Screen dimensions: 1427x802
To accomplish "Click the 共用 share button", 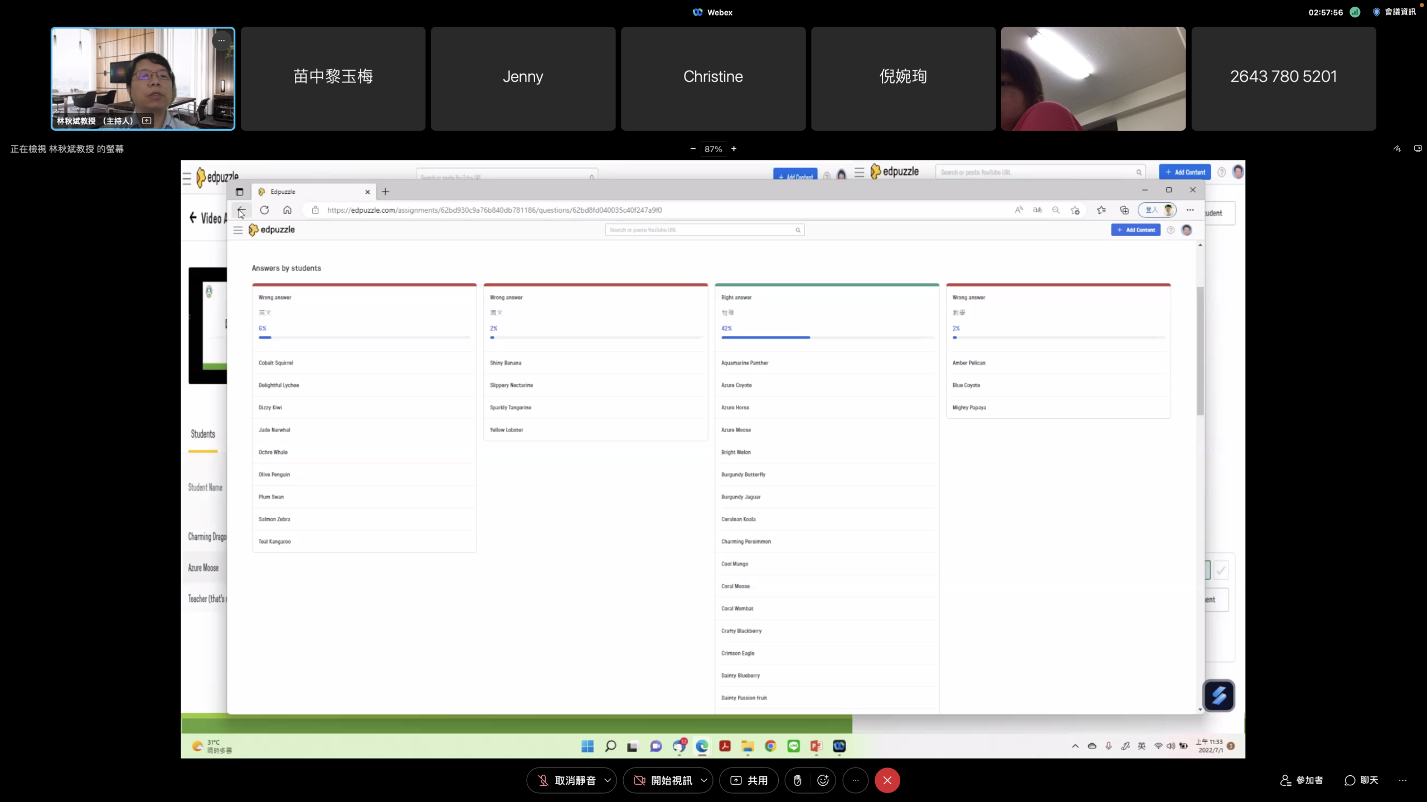I will [x=749, y=780].
